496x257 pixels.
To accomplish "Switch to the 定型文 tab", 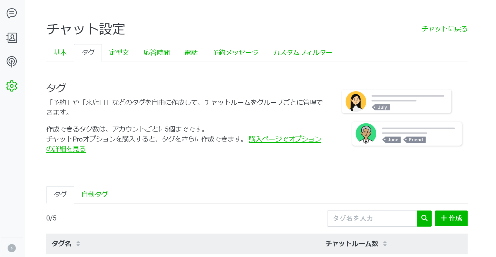I will pos(119,53).
